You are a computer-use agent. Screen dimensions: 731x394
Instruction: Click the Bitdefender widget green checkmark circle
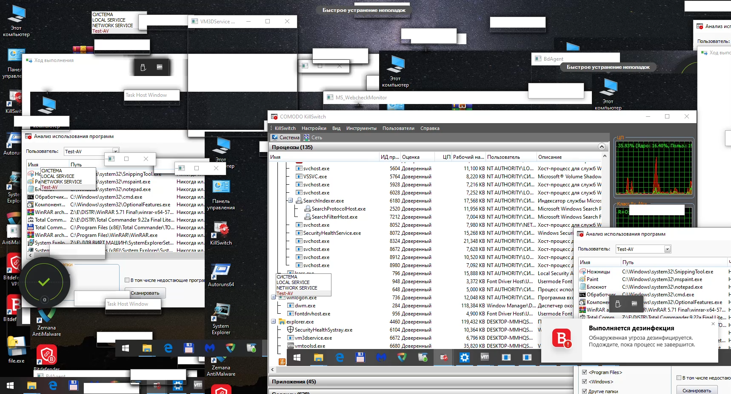(x=44, y=282)
